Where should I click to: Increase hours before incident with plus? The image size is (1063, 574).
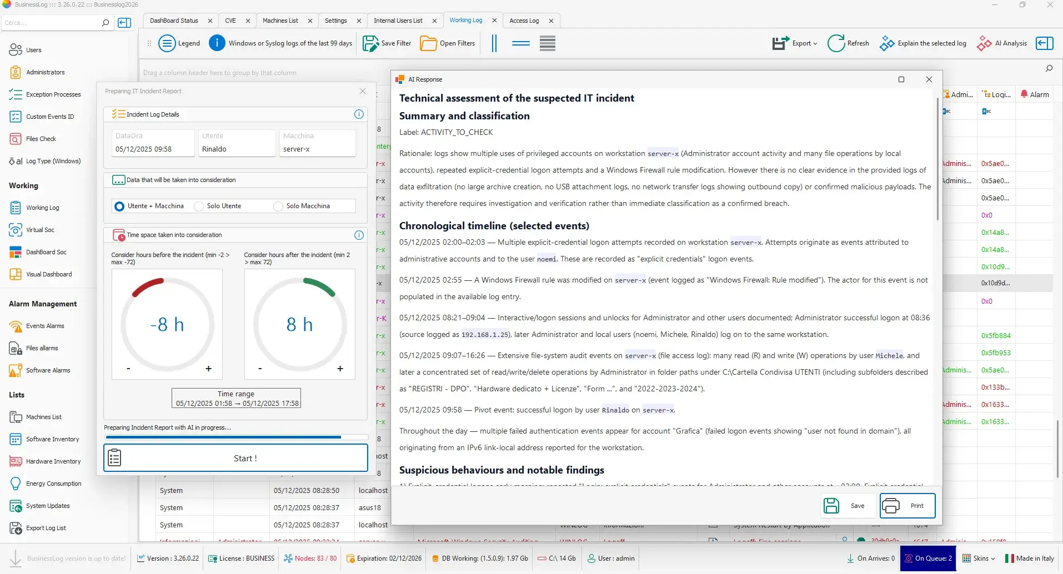[x=208, y=369]
